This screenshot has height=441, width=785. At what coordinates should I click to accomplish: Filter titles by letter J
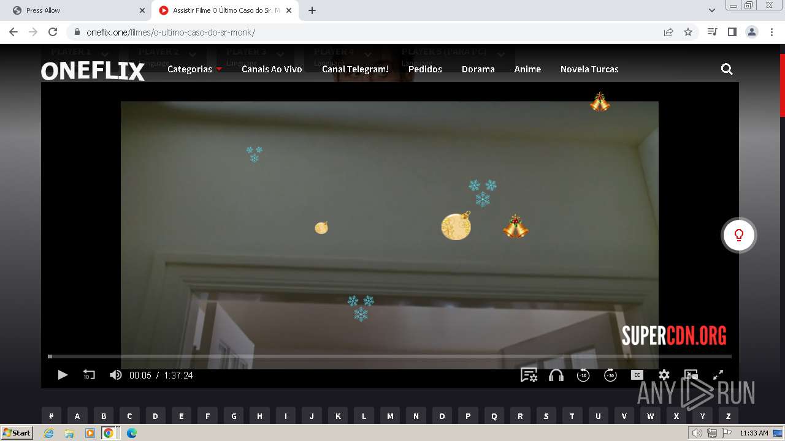(312, 416)
